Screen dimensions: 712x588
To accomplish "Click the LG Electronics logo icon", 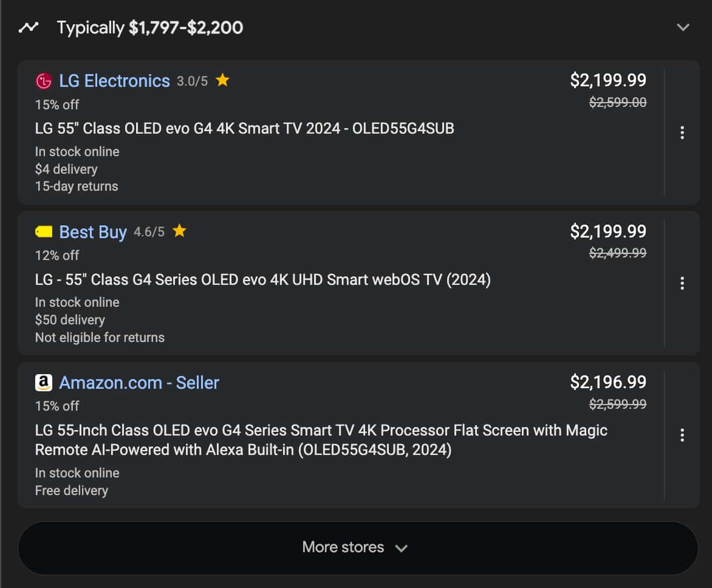I will (x=44, y=81).
